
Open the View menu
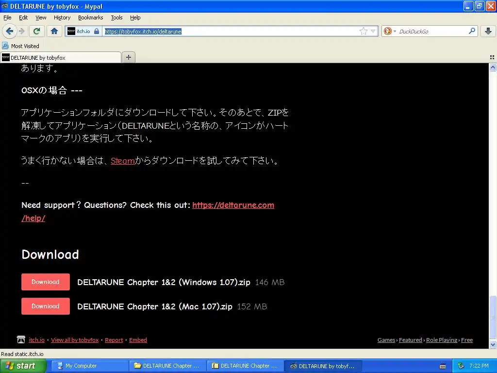coord(41,17)
